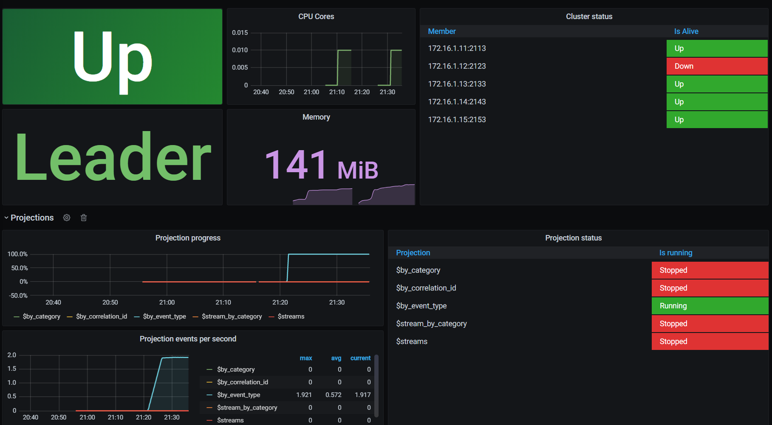The width and height of the screenshot is (772, 425).
Task: Toggle the $streams series in Projection progress
Action: (291, 316)
